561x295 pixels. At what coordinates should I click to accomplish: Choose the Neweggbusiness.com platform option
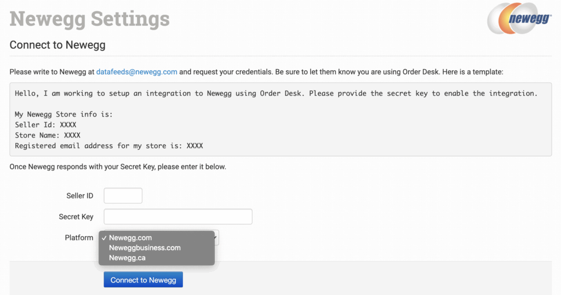pyautogui.click(x=145, y=248)
